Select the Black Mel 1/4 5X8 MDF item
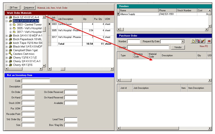 (27, 47)
